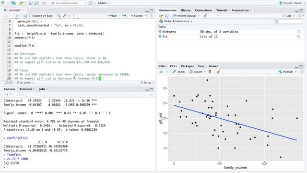Click the environment search field
The width and height of the screenshot is (307, 173).
click(288, 21)
